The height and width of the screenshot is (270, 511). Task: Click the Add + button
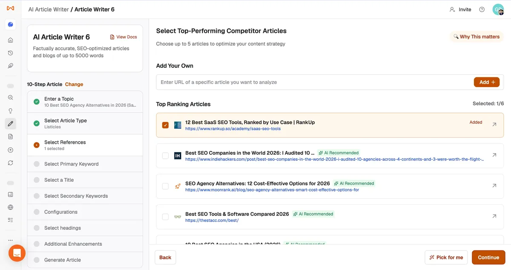point(486,82)
